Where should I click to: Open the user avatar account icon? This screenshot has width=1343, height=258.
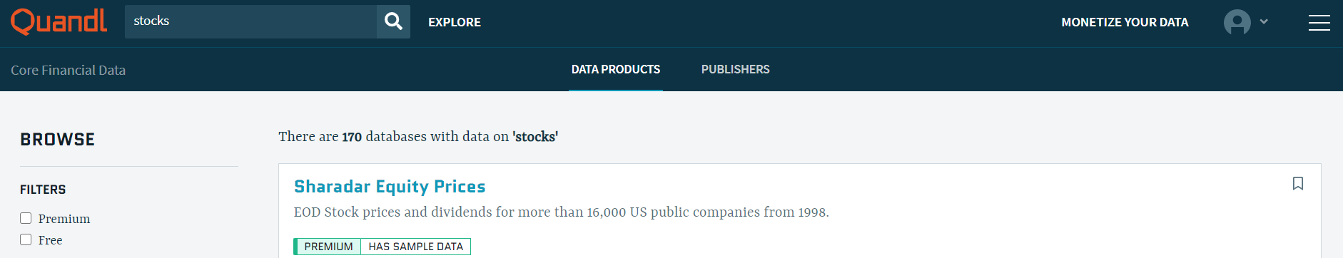1237,22
